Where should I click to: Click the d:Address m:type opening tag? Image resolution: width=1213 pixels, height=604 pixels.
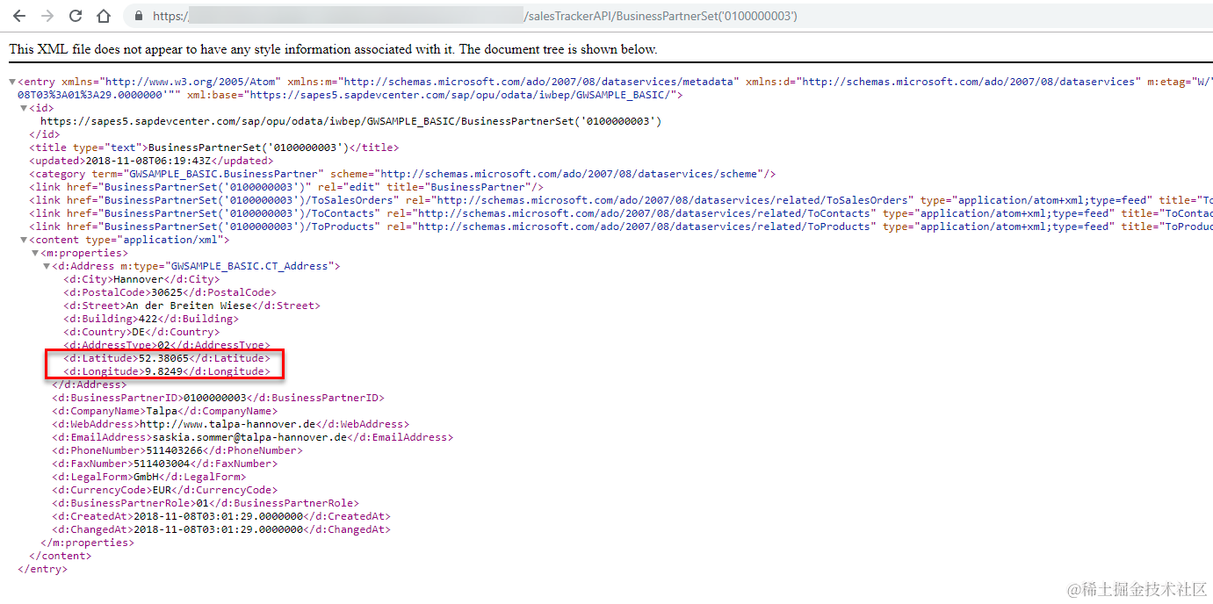point(197,266)
